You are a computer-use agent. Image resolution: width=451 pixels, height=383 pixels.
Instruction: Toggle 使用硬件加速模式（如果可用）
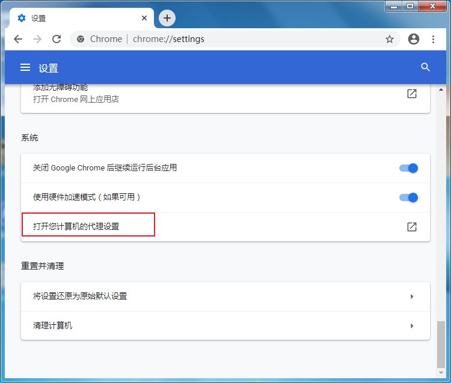click(x=408, y=198)
